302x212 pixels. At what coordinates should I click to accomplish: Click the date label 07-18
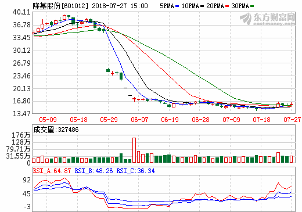point(261,120)
